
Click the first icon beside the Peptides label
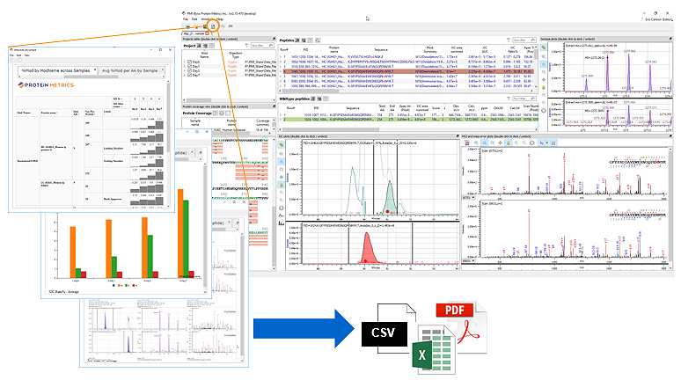tap(297, 40)
